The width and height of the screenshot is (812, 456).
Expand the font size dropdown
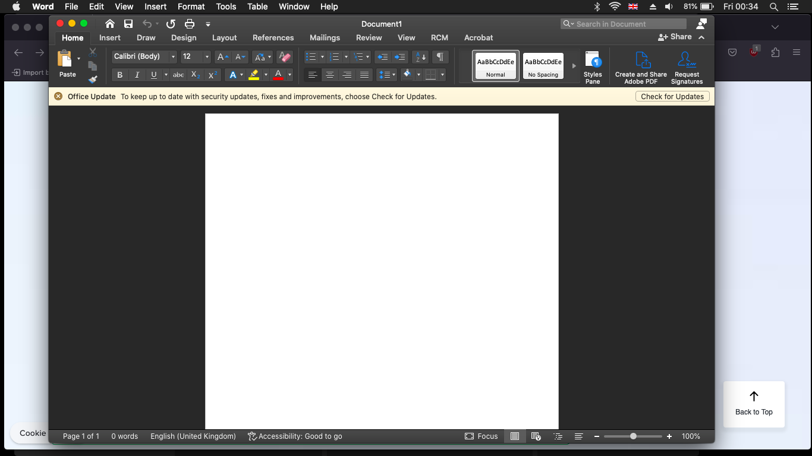pos(207,57)
